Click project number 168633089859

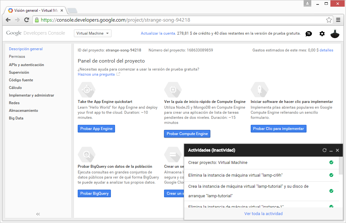(x=200, y=50)
